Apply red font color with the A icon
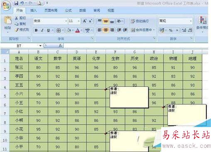211x152 pixels. click(78, 30)
